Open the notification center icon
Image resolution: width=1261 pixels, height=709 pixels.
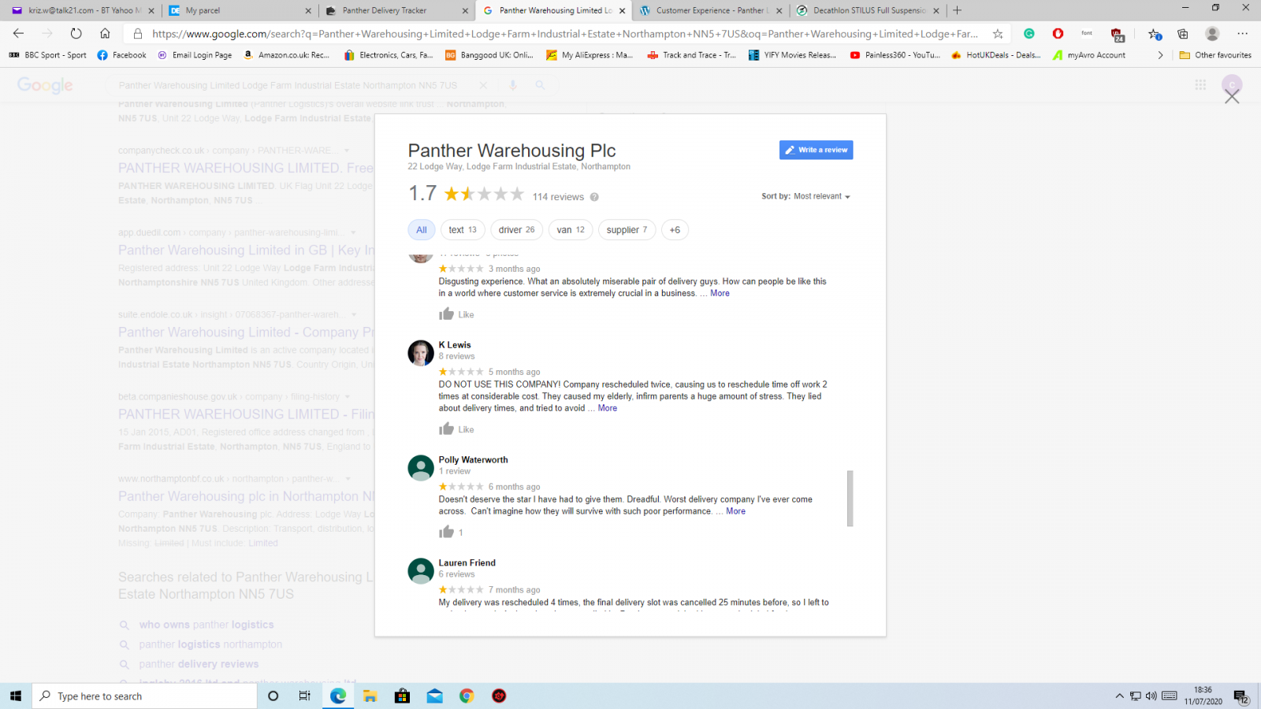(1241, 696)
